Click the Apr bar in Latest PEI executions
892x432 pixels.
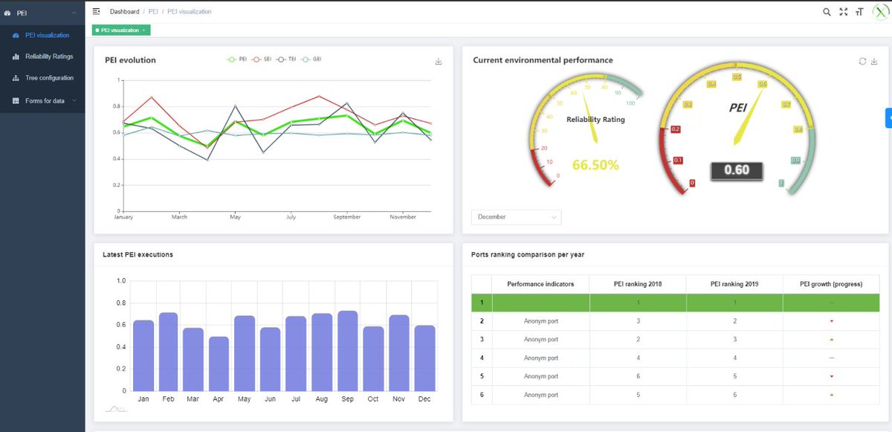point(219,364)
